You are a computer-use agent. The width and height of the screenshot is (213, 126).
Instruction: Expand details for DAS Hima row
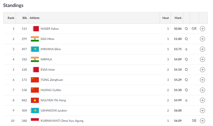tap(202, 39)
